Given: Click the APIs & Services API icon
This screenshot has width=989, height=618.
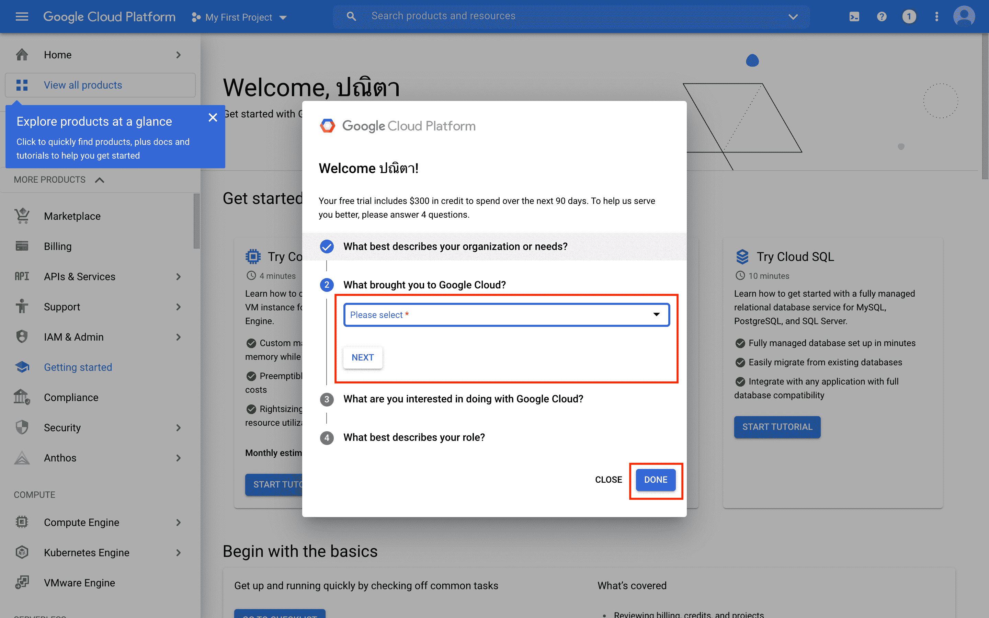Looking at the screenshot, I should point(22,276).
